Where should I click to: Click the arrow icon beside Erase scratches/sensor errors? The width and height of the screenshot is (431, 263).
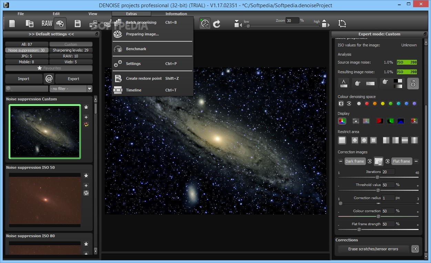coord(415,249)
